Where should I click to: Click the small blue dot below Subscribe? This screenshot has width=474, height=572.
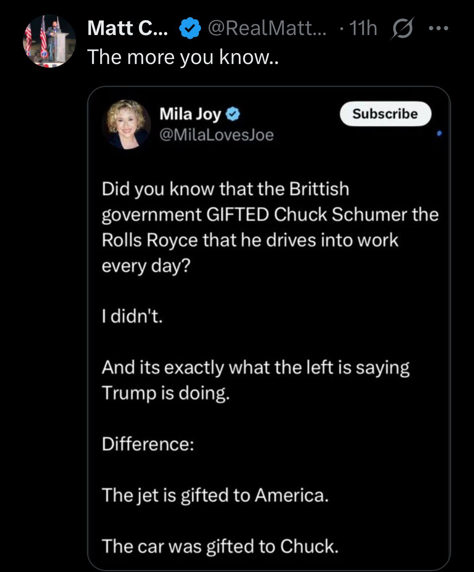(439, 133)
